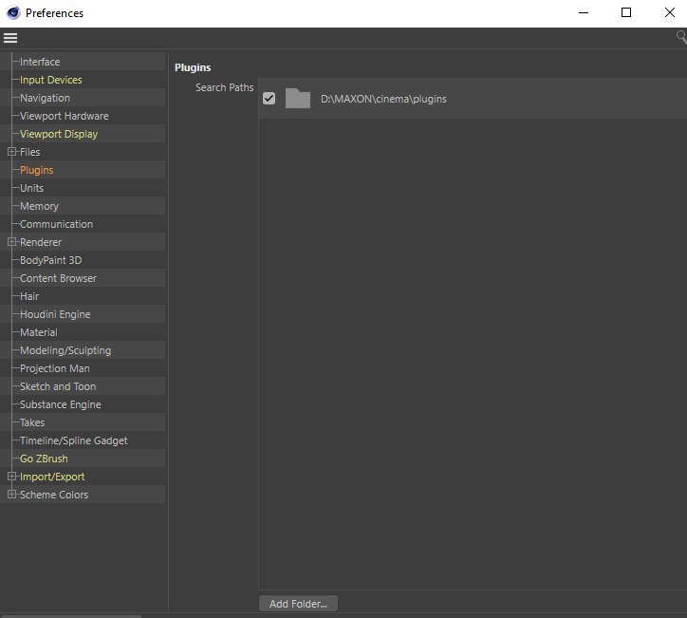This screenshot has width=687, height=618.
Task: Select the Files category
Action: coord(29,152)
